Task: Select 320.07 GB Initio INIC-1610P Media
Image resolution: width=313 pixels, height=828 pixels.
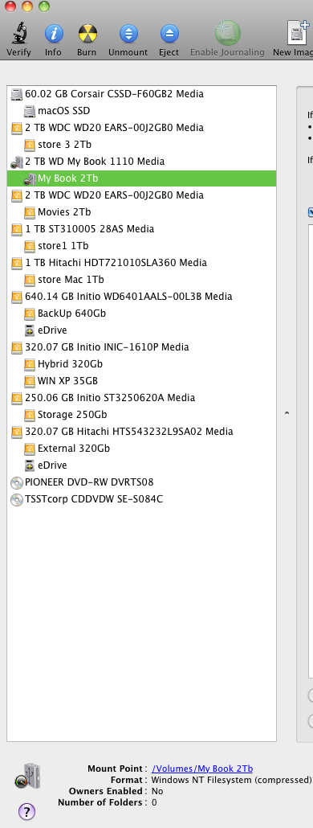Action: tap(107, 347)
